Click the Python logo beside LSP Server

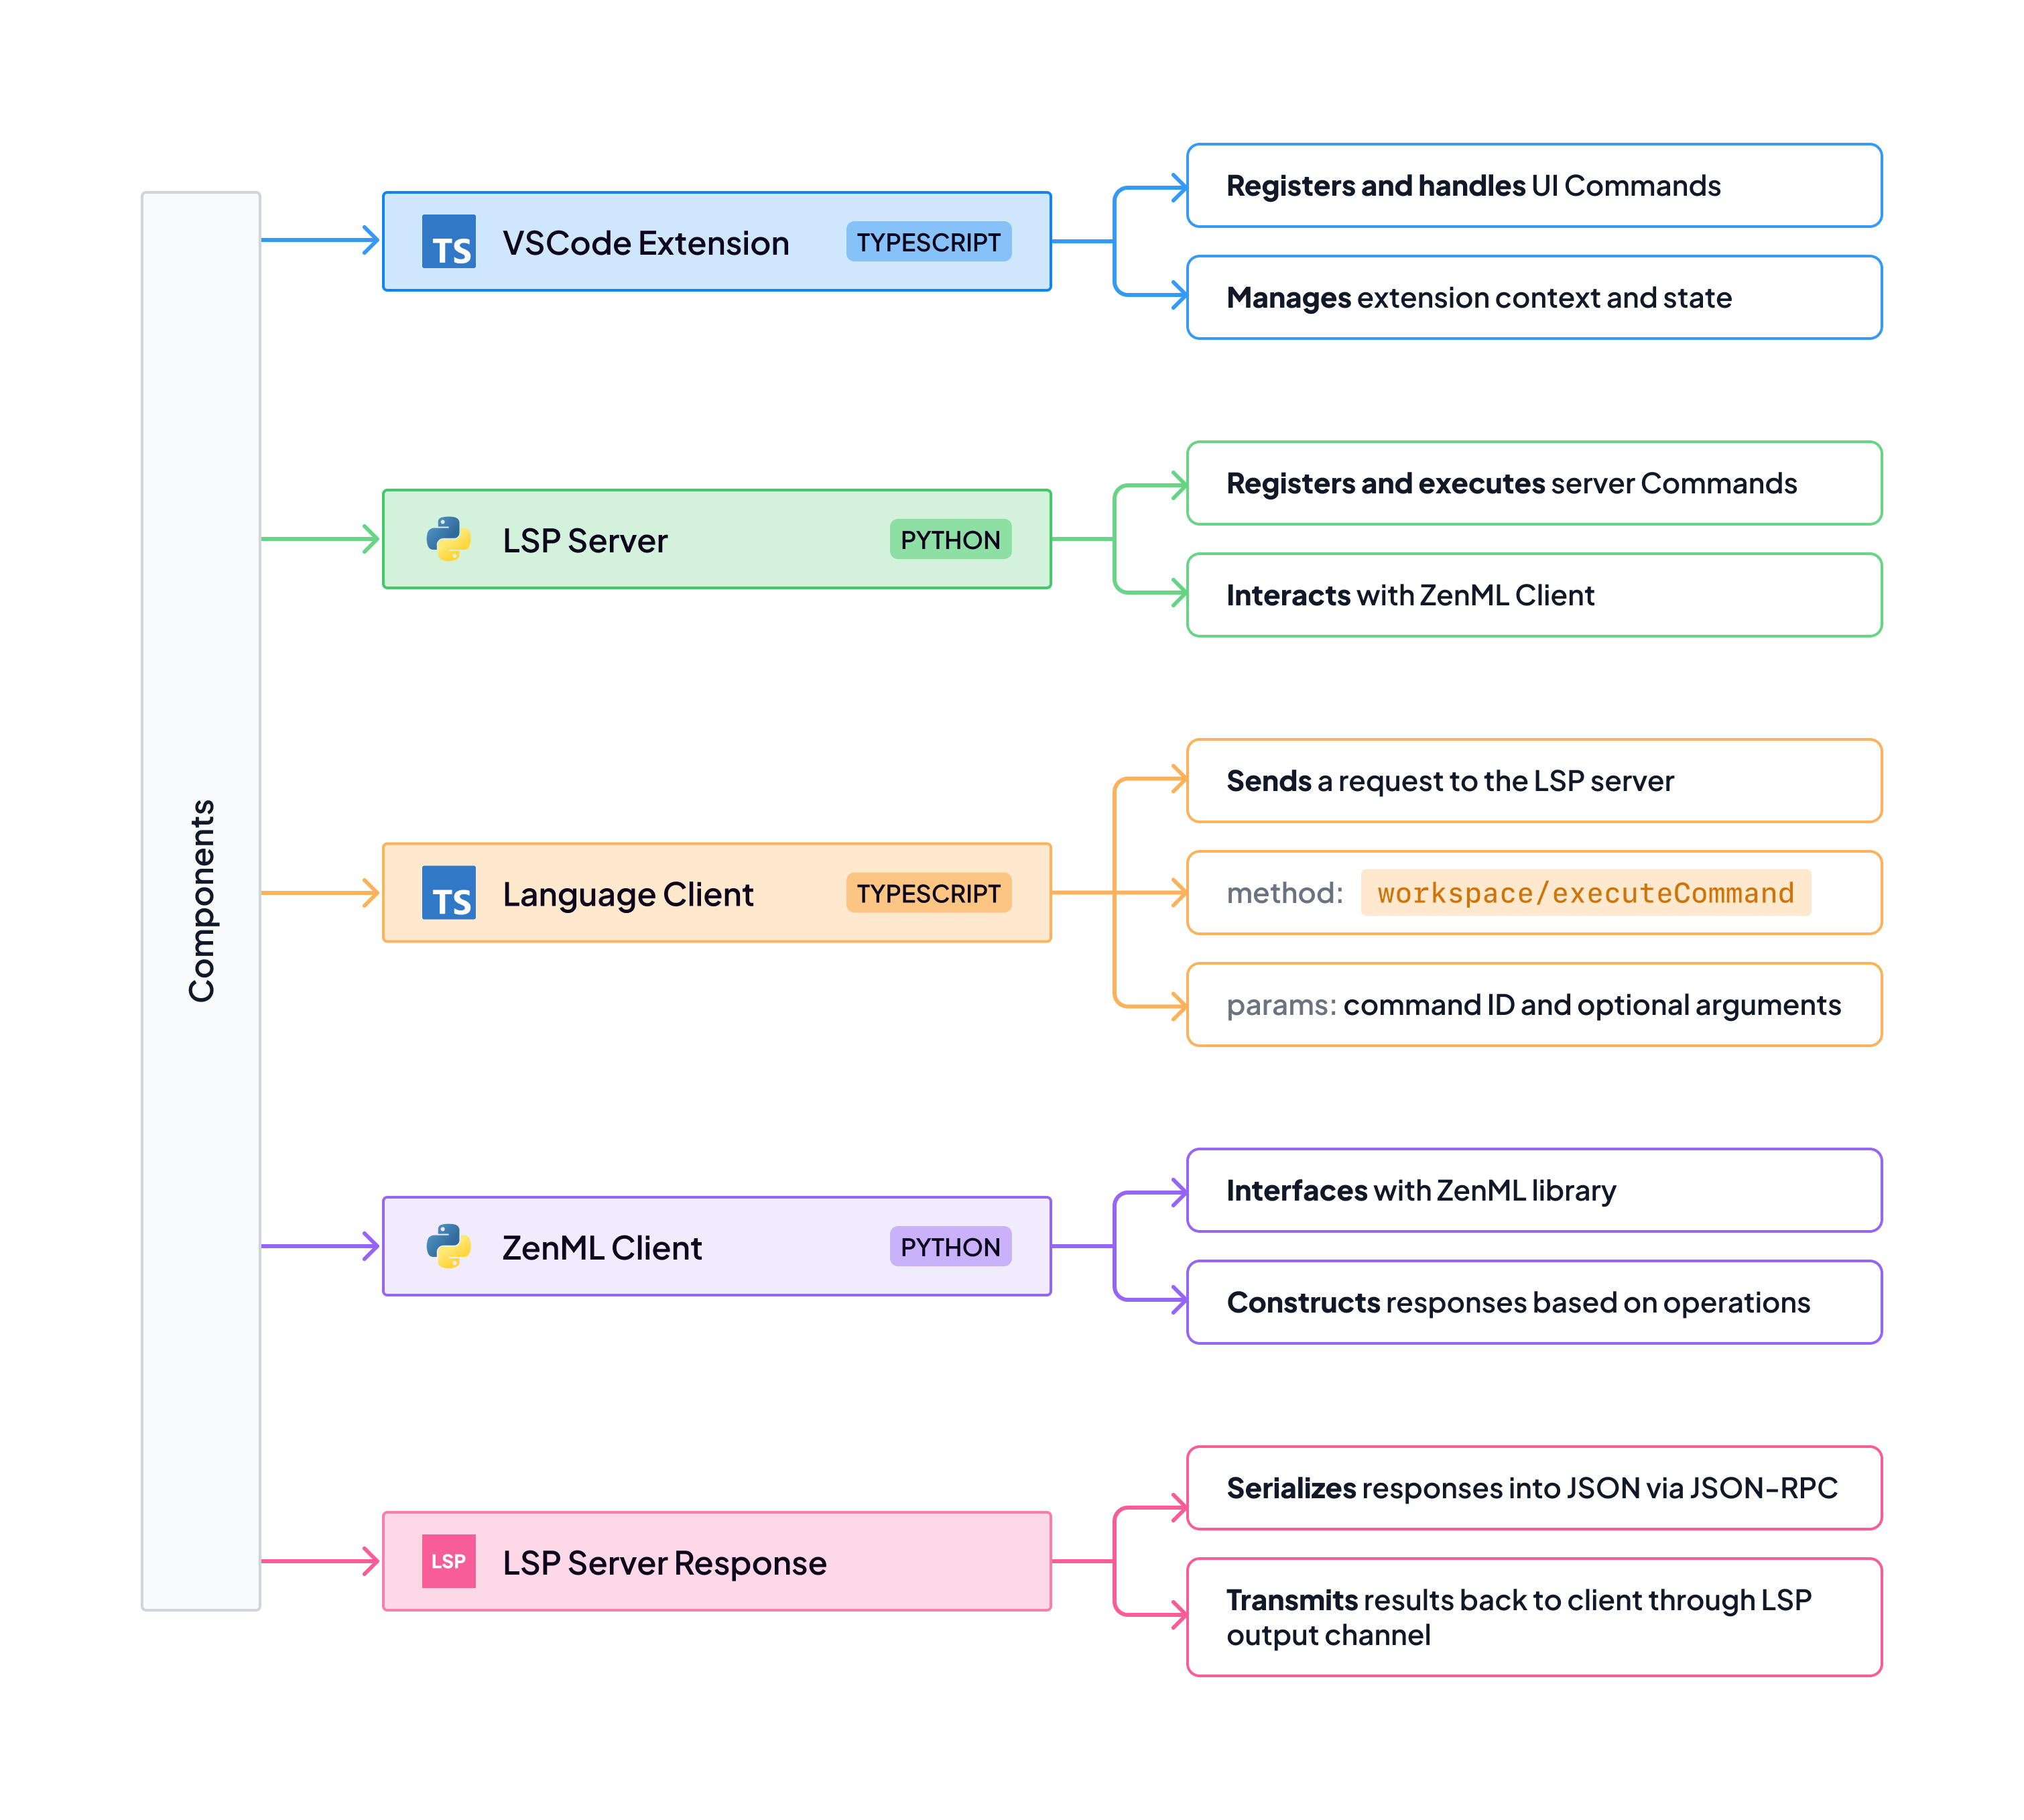click(x=448, y=539)
